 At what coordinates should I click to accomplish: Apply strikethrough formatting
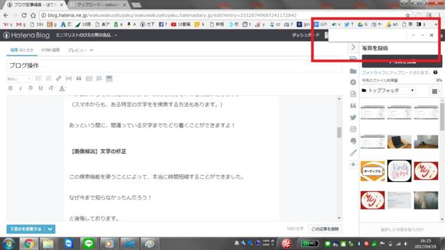31,88
